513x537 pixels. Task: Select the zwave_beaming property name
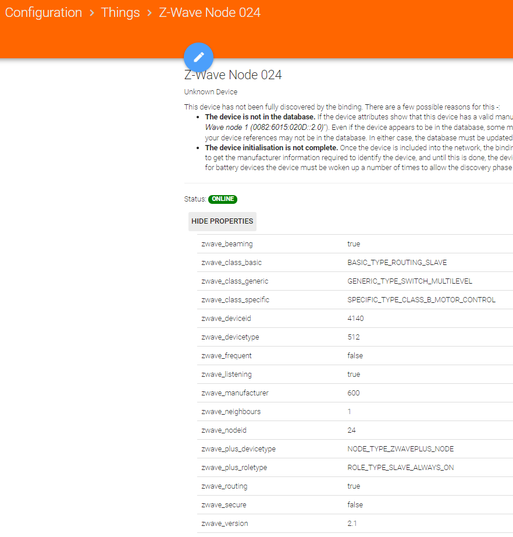click(x=227, y=244)
